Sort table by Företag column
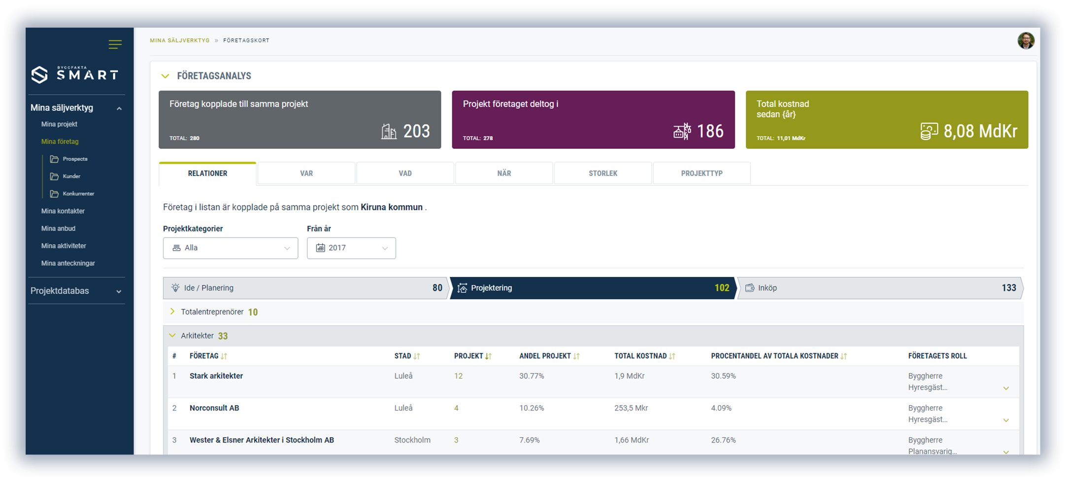 click(224, 356)
